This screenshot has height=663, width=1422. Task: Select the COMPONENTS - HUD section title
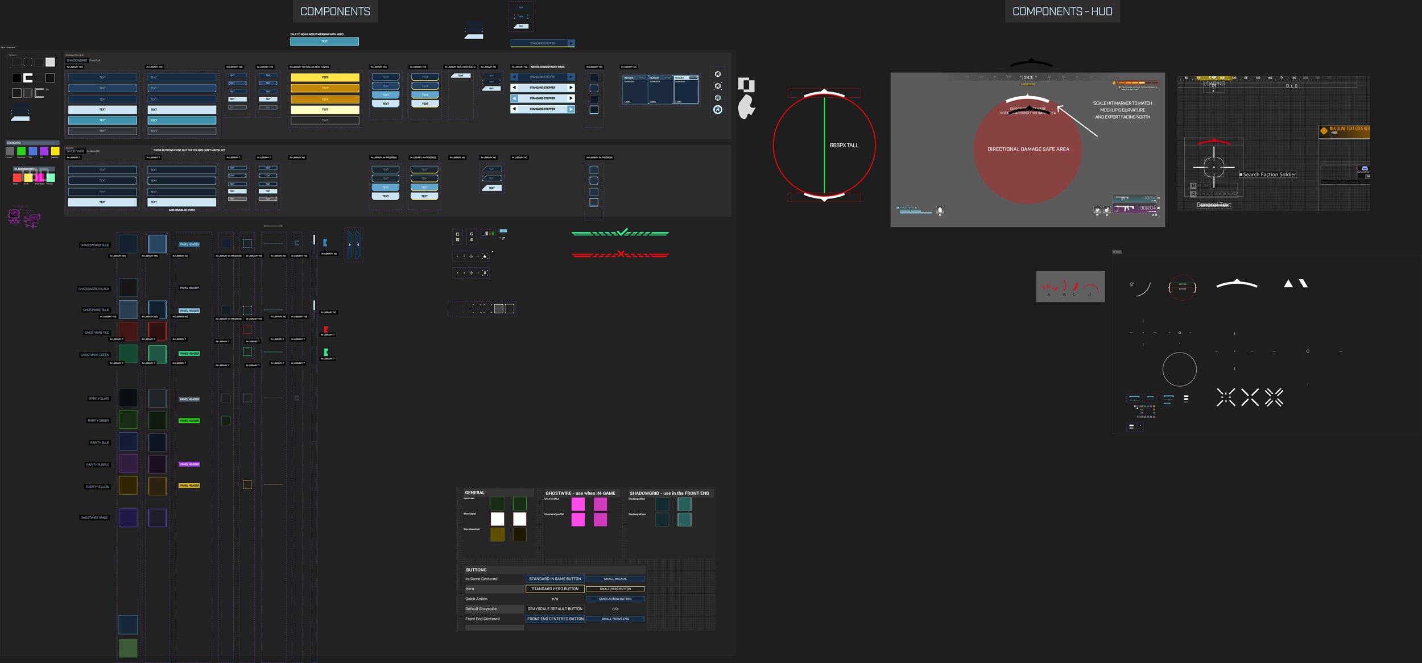(1062, 11)
